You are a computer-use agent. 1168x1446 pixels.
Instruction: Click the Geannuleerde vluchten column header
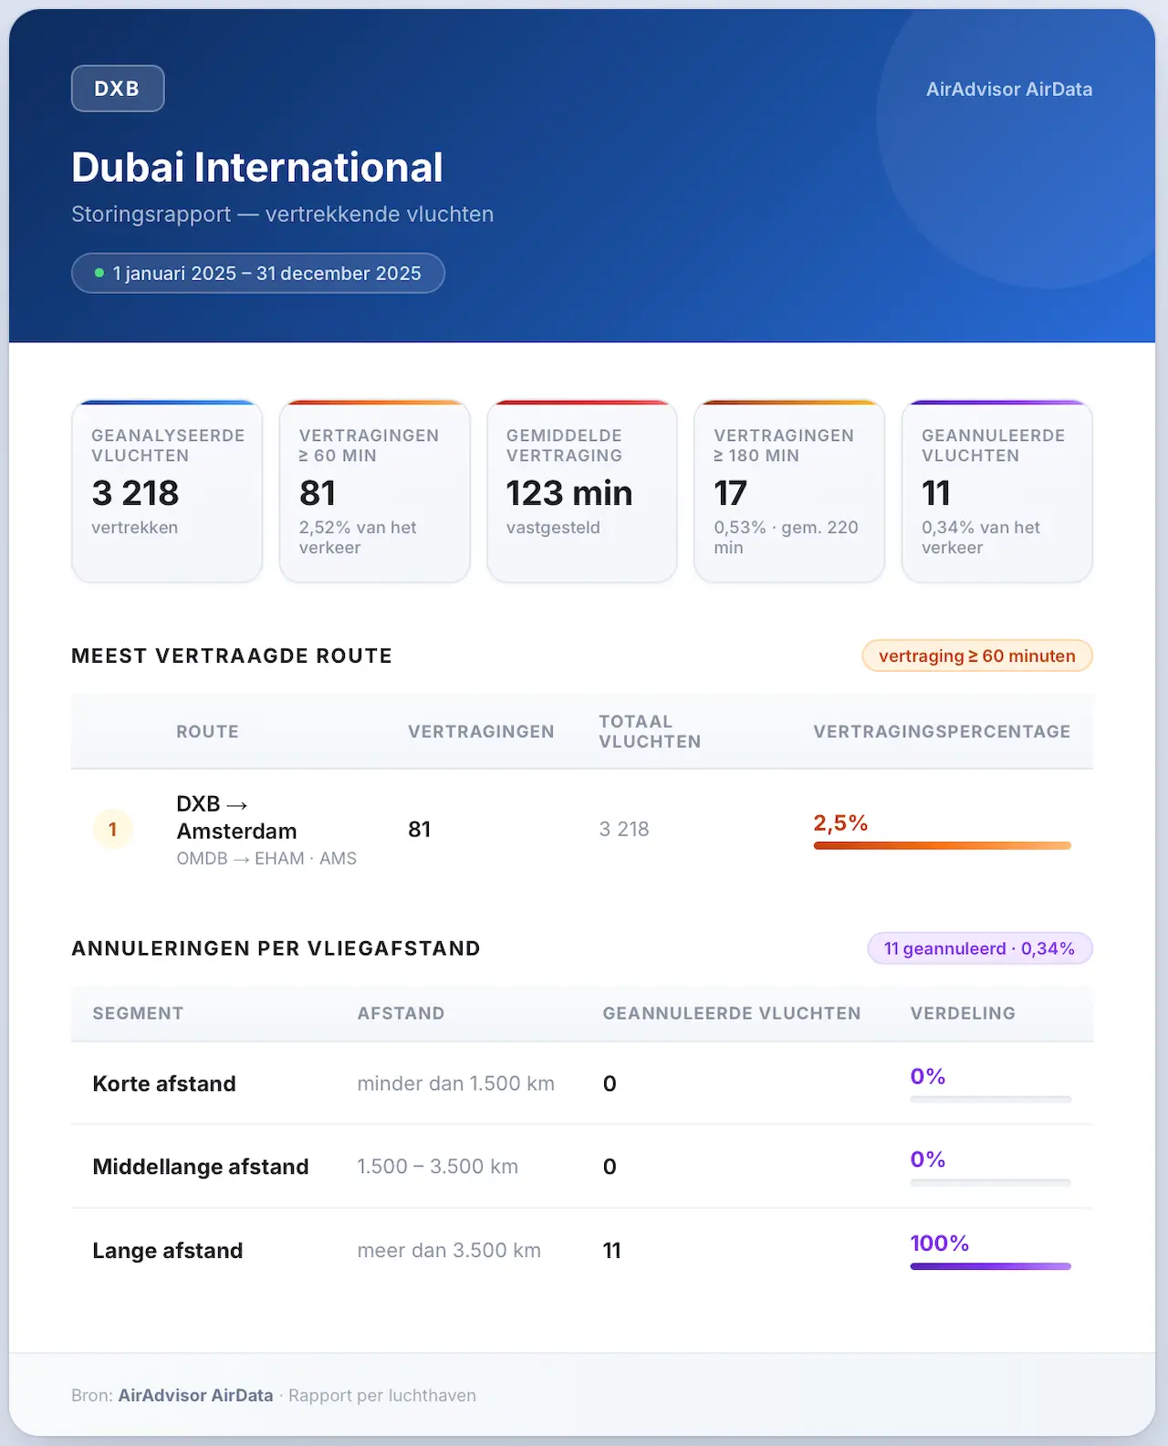732,1013
